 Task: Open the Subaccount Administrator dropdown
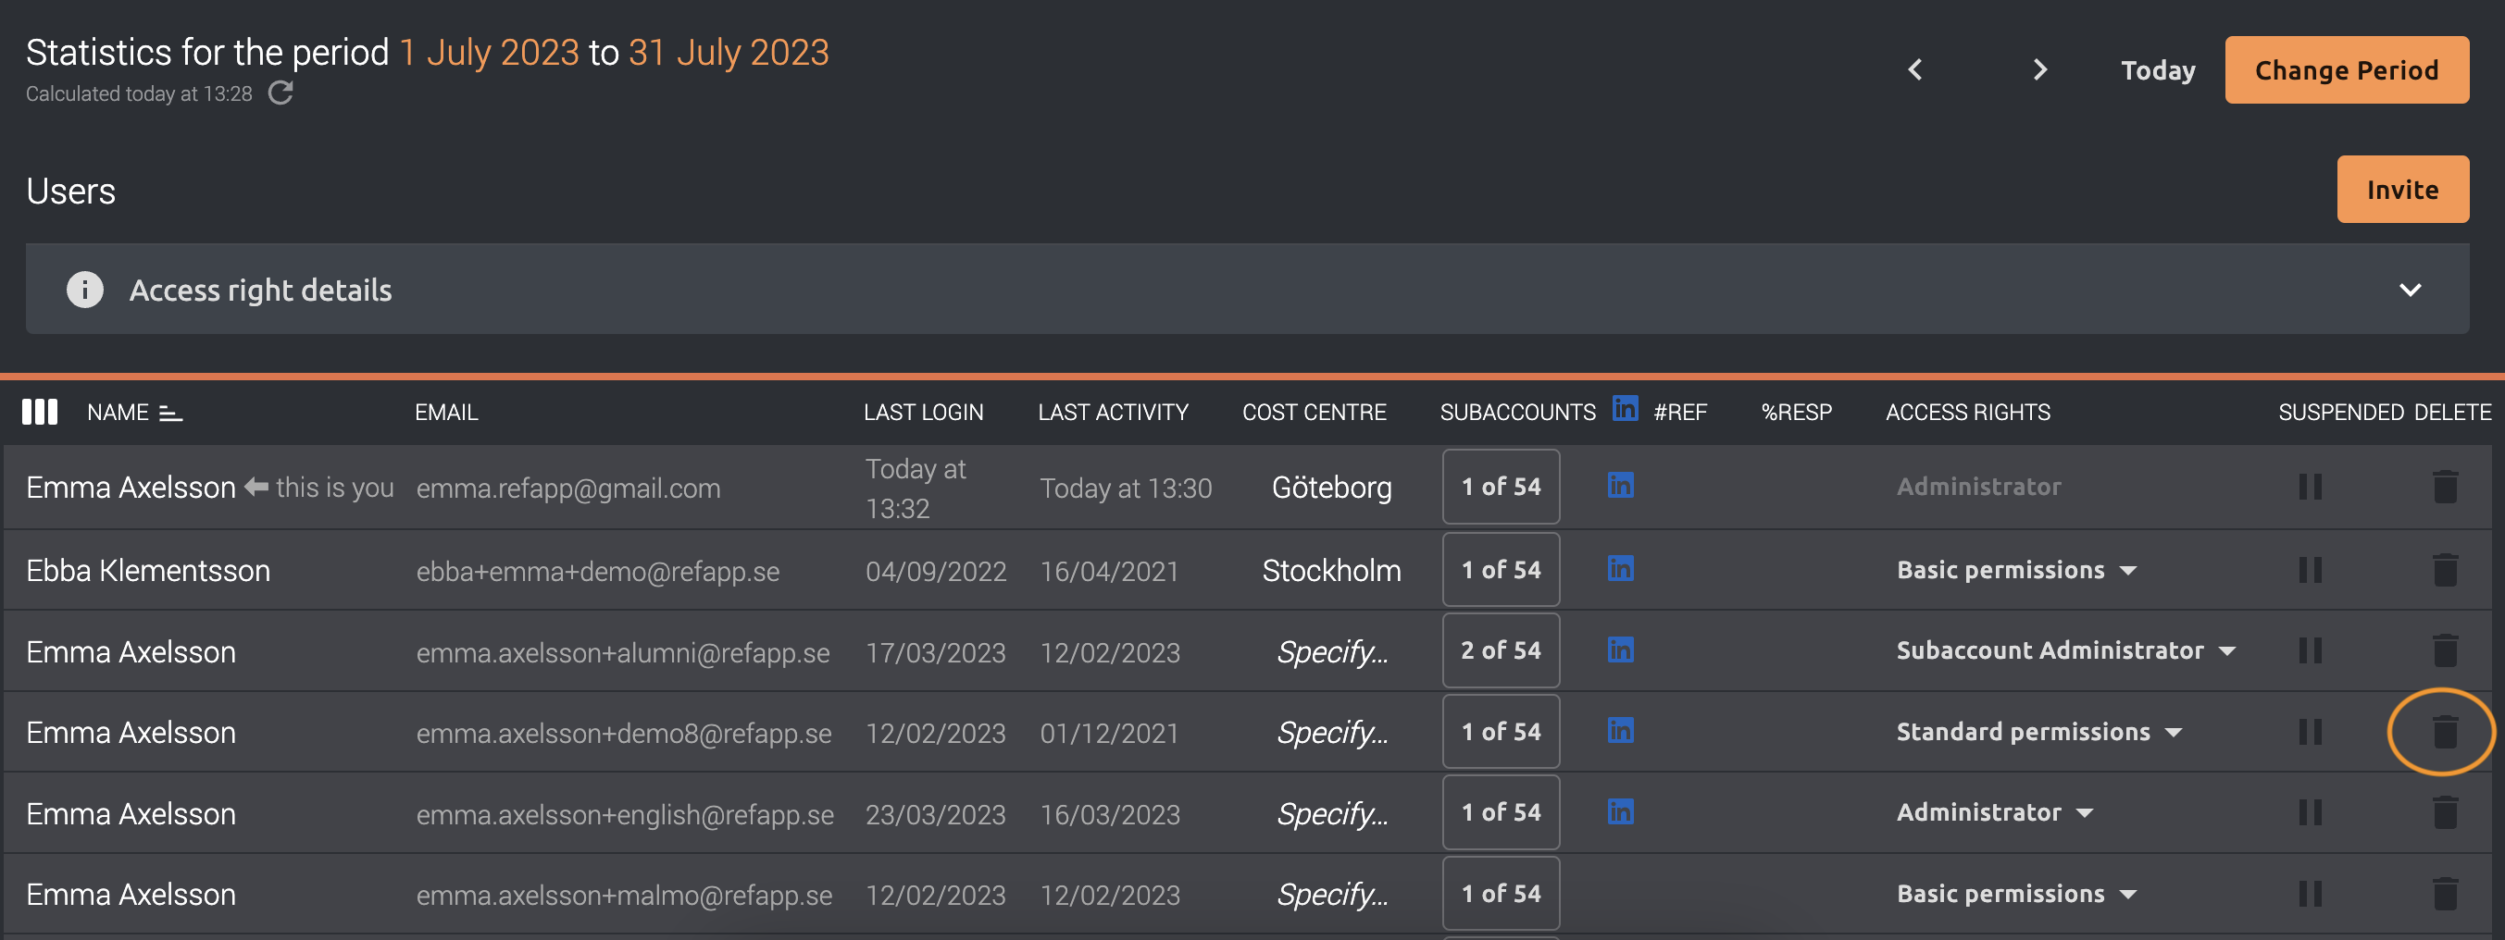(x=2066, y=650)
